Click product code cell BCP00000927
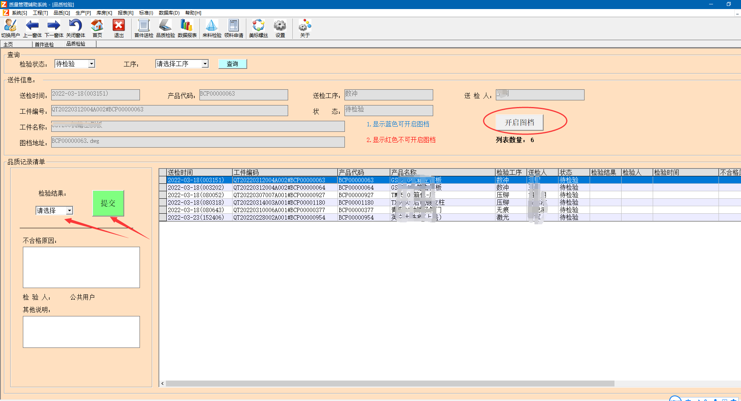741x401 pixels. [x=363, y=195]
